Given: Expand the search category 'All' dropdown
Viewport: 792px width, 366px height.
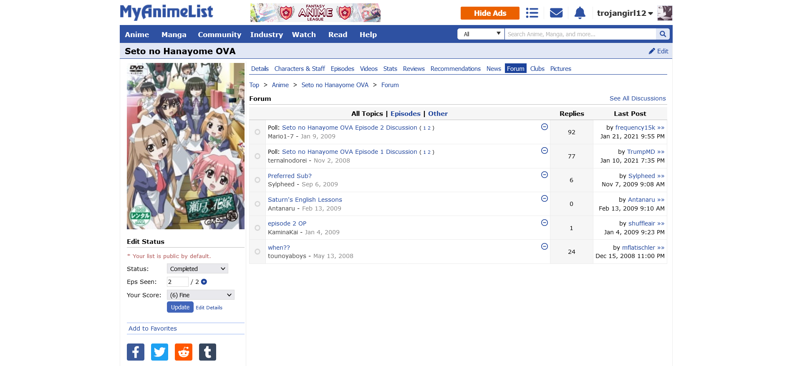Looking at the screenshot, I should 481,34.
